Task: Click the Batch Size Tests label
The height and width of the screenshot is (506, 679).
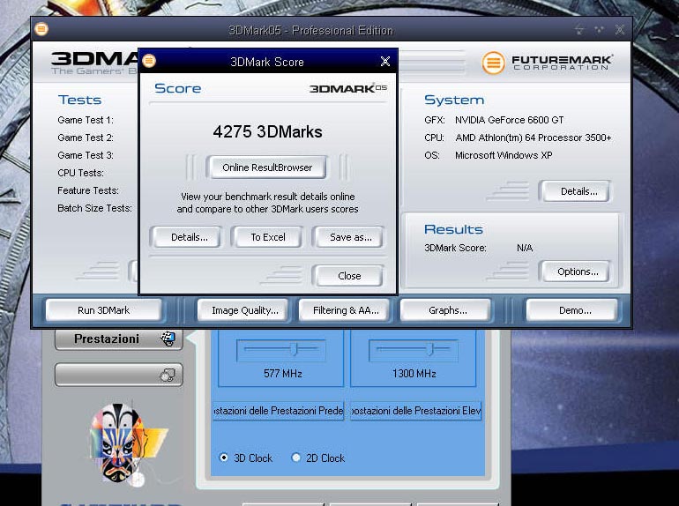Action: pos(94,208)
